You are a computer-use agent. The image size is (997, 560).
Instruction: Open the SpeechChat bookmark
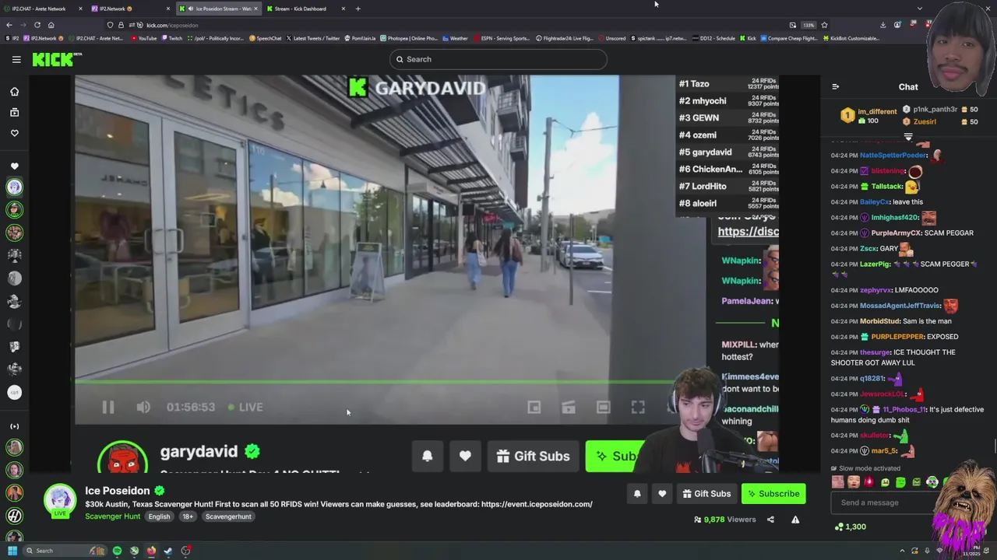[265, 38]
